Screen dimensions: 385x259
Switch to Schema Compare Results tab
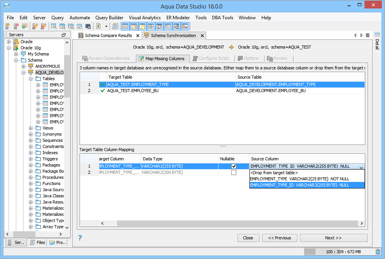point(108,35)
